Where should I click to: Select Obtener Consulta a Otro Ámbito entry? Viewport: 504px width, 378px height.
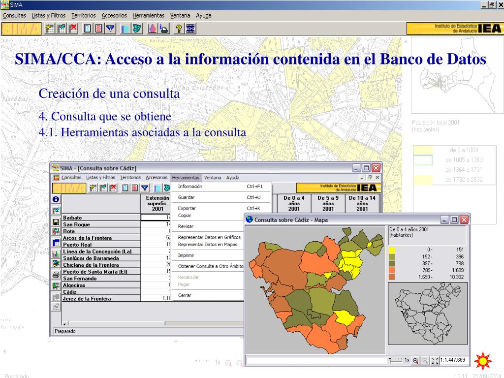point(208,266)
